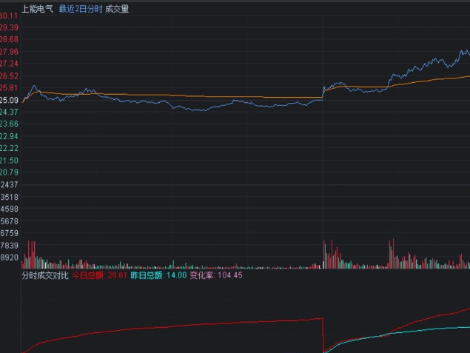Click the 30.11 price axis label

(9, 16)
